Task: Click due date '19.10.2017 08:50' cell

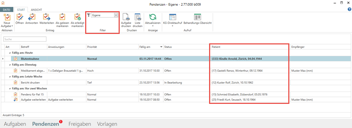Action: coord(151,99)
